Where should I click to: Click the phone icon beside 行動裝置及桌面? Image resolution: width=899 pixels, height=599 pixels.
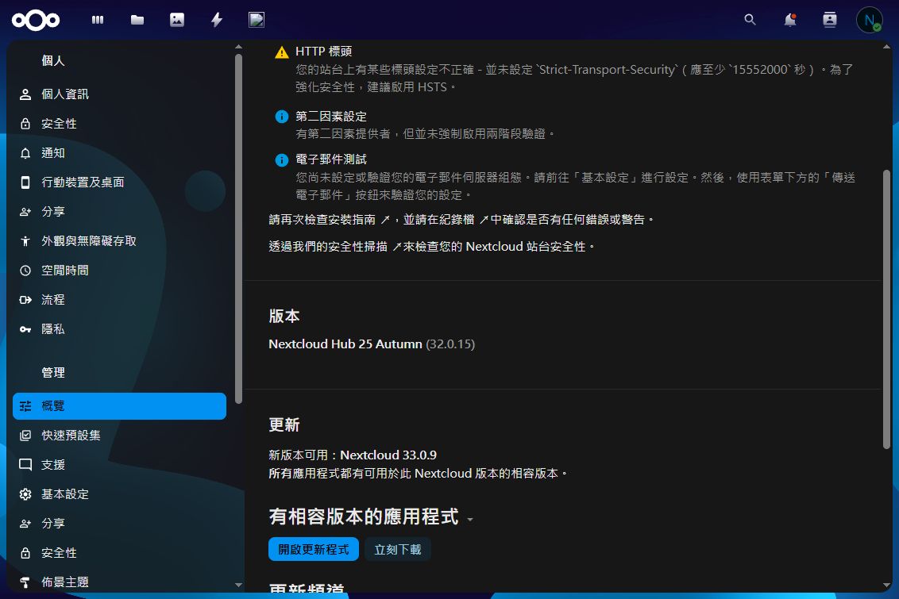coord(25,182)
